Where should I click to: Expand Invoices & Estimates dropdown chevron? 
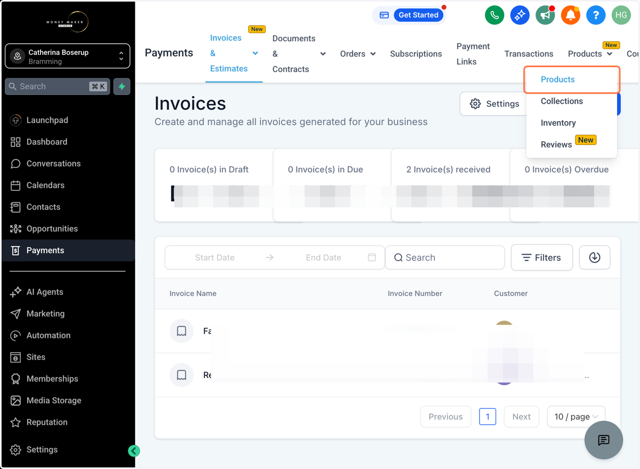click(x=255, y=53)
